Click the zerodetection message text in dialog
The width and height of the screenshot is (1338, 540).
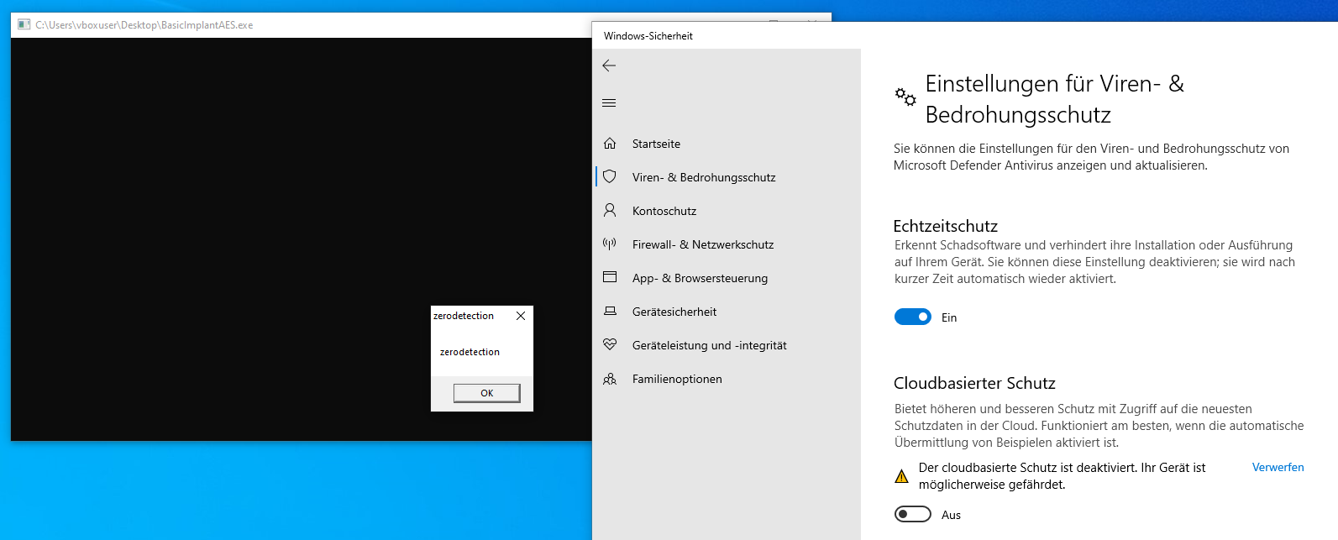[x=470, y=352]
